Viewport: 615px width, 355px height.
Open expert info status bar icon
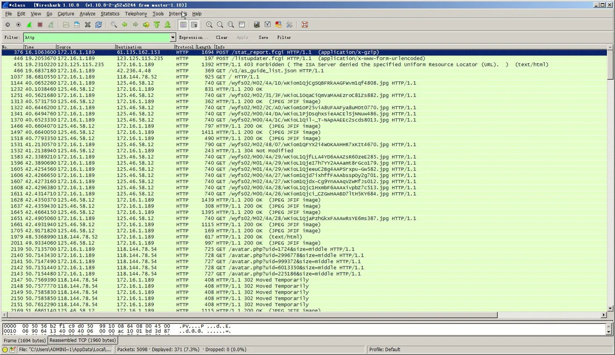5,350
